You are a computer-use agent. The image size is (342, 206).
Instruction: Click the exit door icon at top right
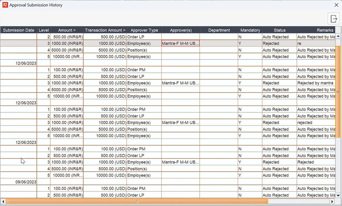[x=333, y=18]
